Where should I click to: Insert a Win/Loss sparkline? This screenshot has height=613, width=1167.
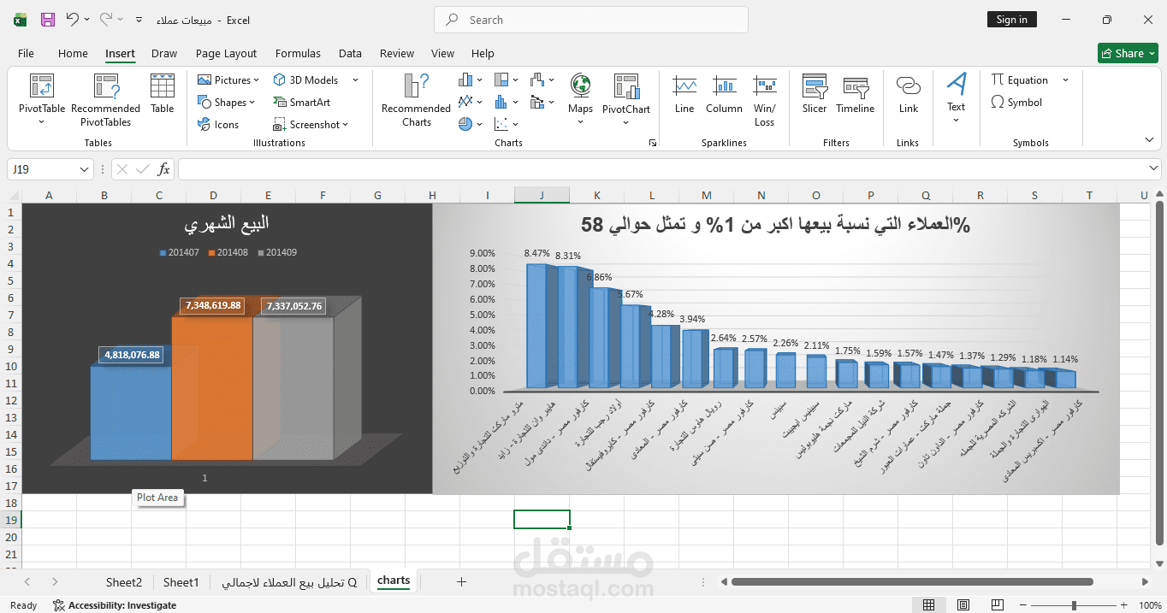764,99
